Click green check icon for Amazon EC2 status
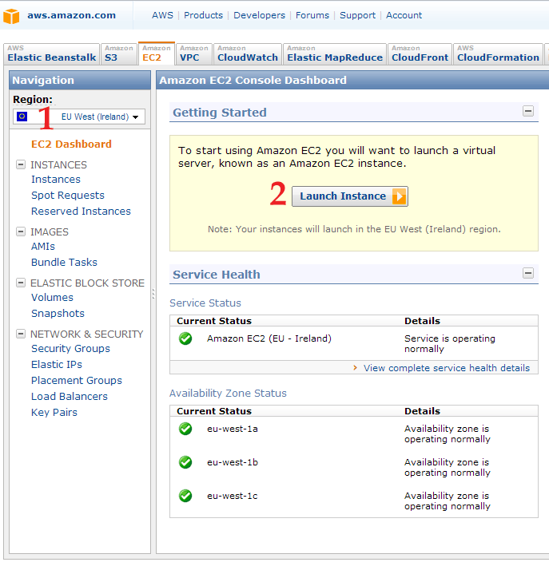The width and height of the screenshot is (549, 562). (x=185, y=338)
